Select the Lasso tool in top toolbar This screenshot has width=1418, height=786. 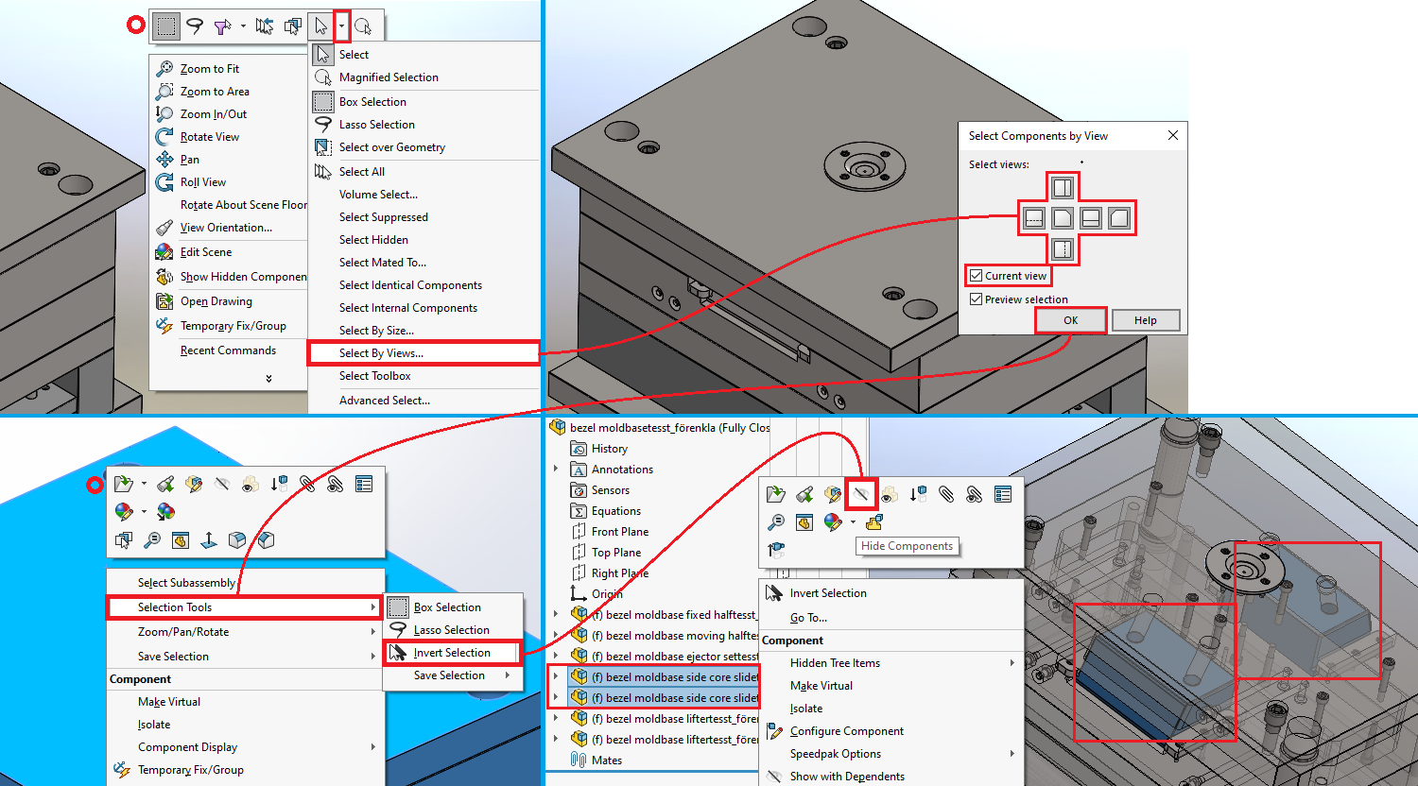pos(195,26)
